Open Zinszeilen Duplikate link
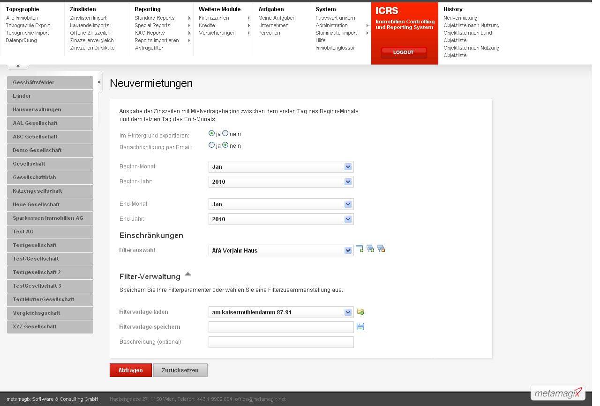 click(92, 48)
